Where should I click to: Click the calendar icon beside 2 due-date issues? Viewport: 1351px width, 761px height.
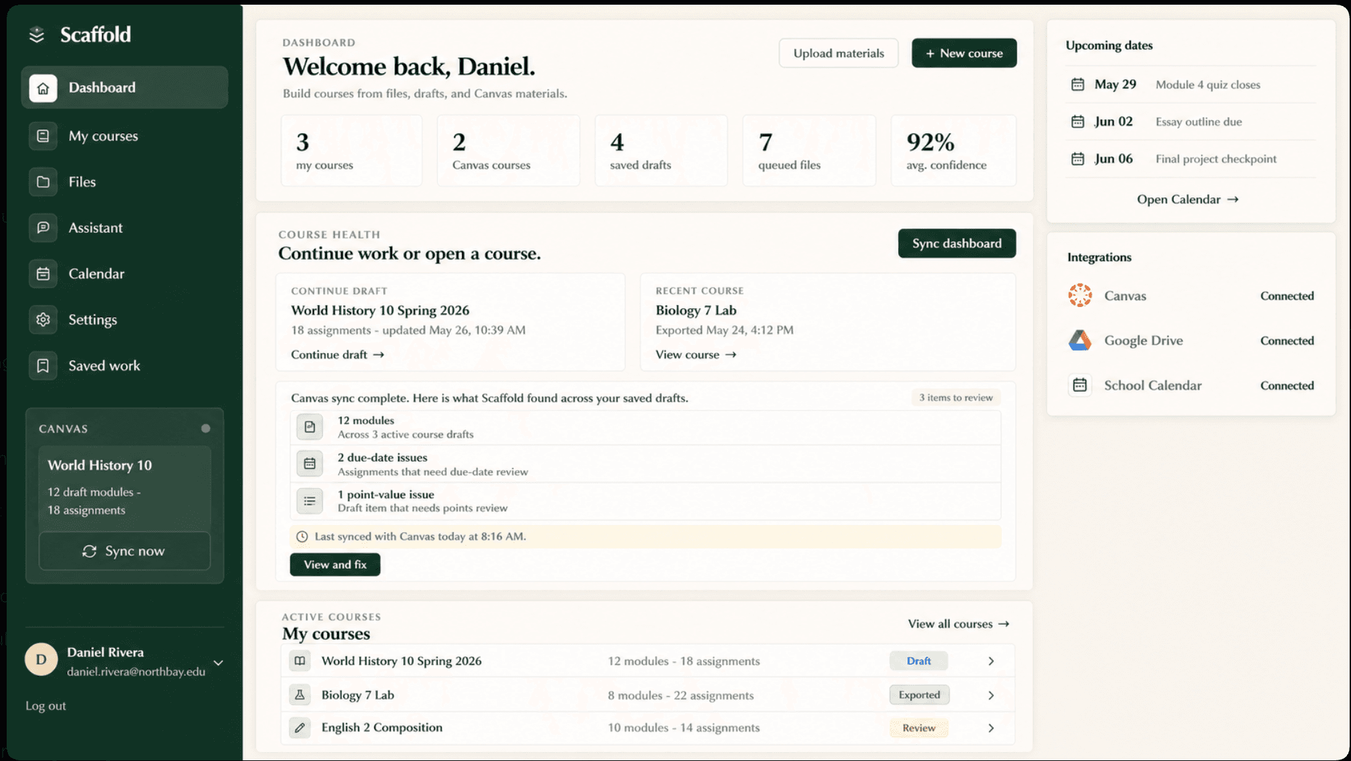310,463
